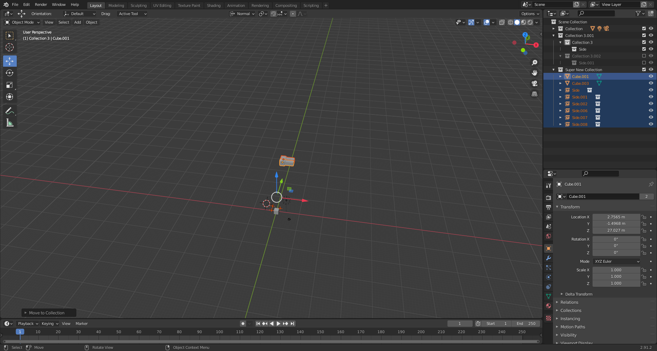Lock Location X with the padlock icon
Image resolution: width=657 pixels, height=351 pixels.
pyautogui.click(x=644, y=217)
